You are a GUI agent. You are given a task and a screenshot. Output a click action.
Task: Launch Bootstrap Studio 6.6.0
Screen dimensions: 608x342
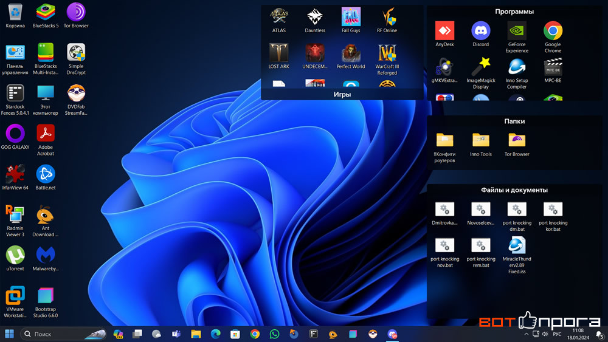point(46,303)
